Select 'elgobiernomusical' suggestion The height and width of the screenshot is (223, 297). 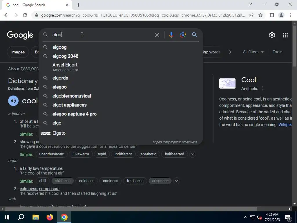click(121, 96)
